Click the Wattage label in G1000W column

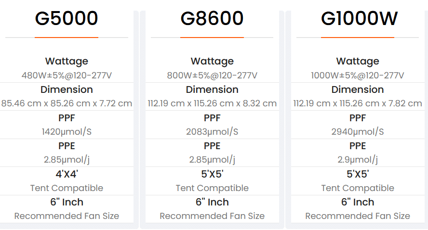tap(358, 61)
